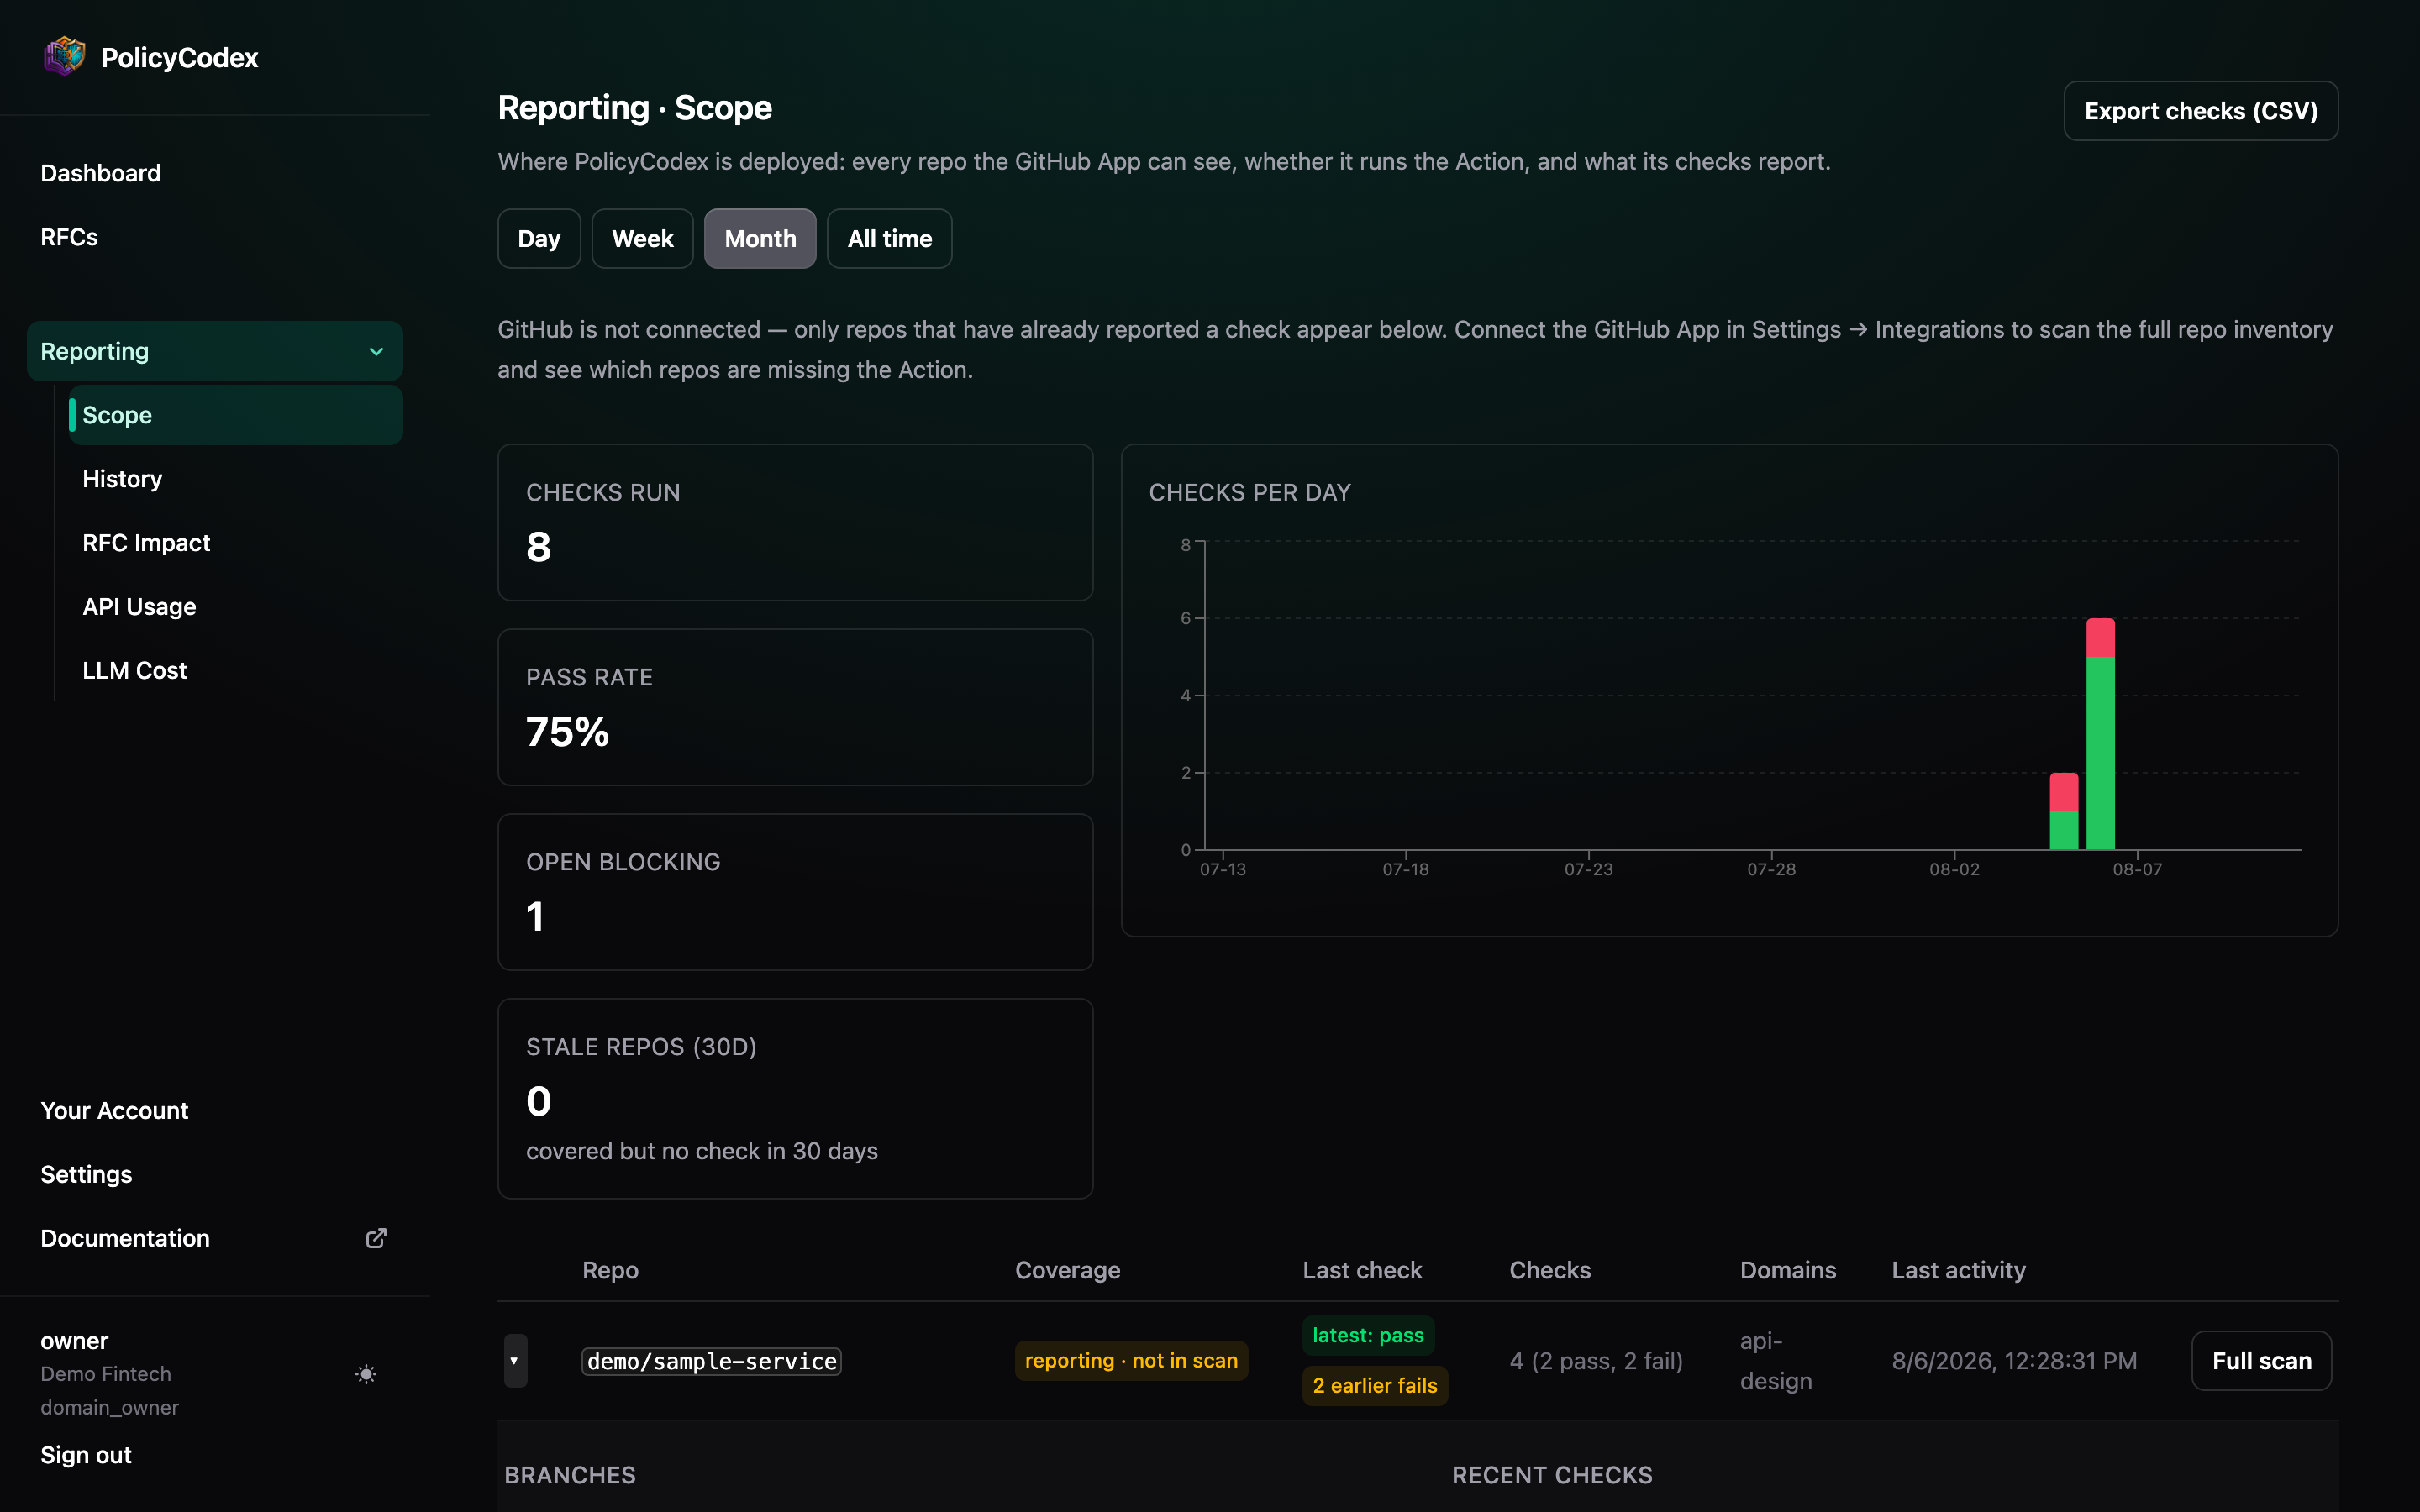The width and height of the screenshot is (2420, 1512).
Task: Toggle light theme with the sun icon
Action: (366, 1374)
